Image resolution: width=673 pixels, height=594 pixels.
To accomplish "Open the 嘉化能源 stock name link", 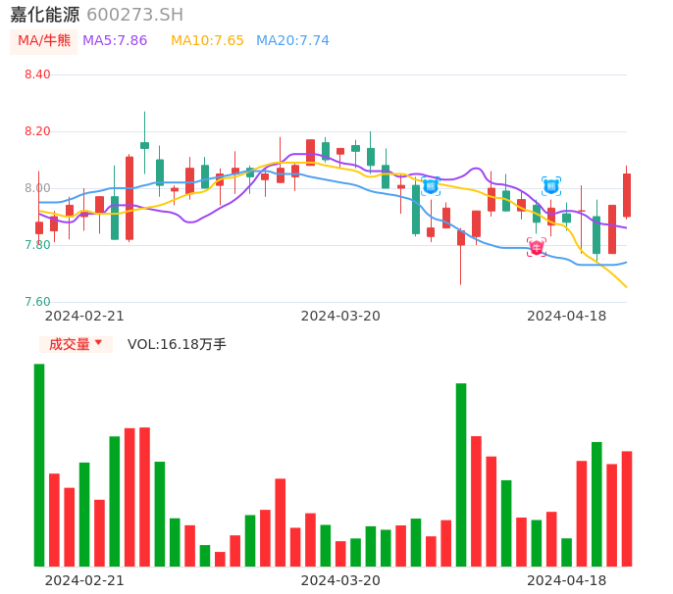I will click(x=45, y=15).
